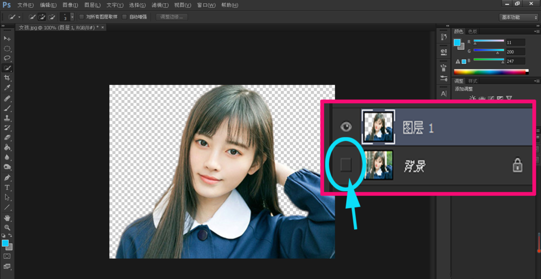Hide 图层 1 using its eye icon

point(346,127)
